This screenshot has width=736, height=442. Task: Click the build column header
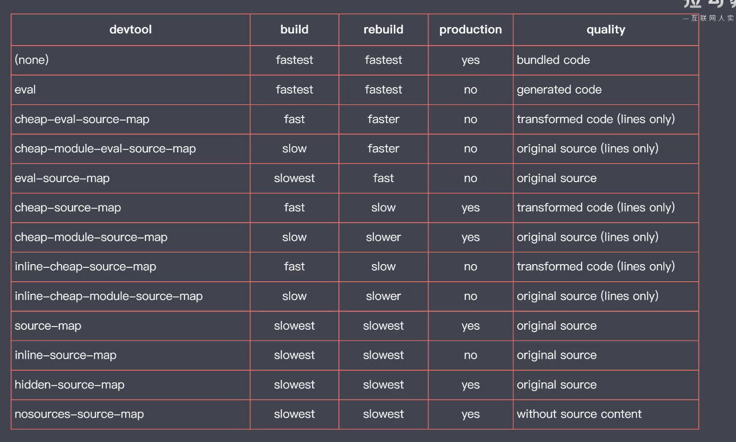[x=294, y=30]
